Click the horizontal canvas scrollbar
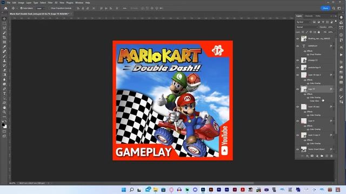Screen dimensions: 346x194 coord(192,183)
